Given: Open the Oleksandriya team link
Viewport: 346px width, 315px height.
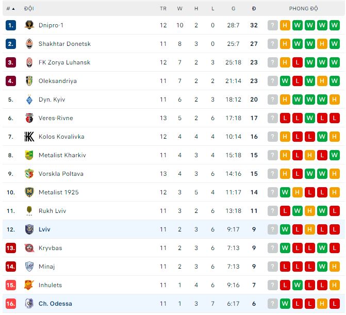Looking at the screenshot, I should pos(58,81).
